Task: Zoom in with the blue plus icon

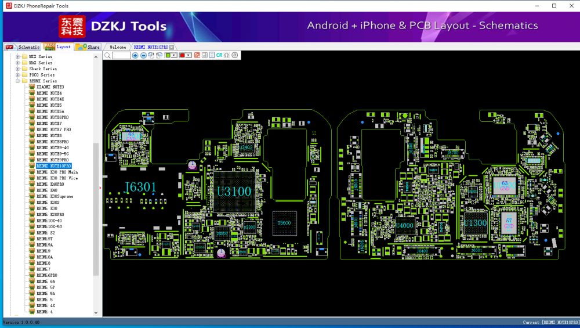Action: (135, 56)
